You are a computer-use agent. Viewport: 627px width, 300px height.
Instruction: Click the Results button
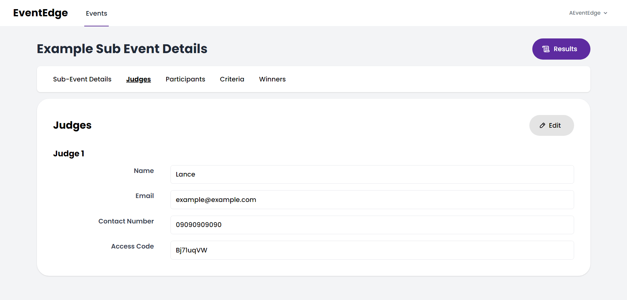pyautogui.click(x=561, y=49)
